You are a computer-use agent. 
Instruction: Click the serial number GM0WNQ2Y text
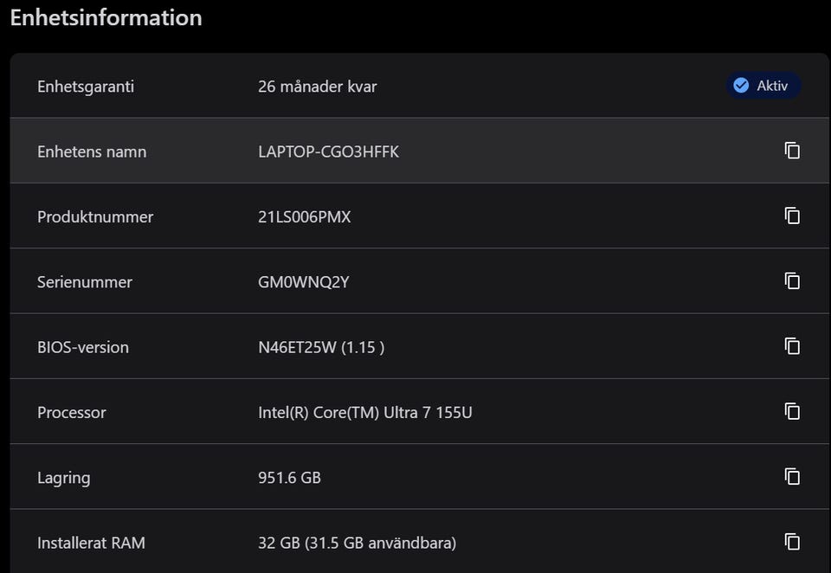tap(303, 282)
